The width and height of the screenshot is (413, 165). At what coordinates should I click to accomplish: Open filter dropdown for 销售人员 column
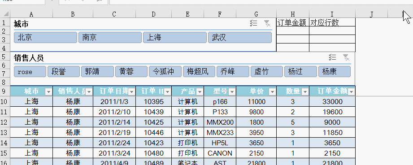point(89,91)
